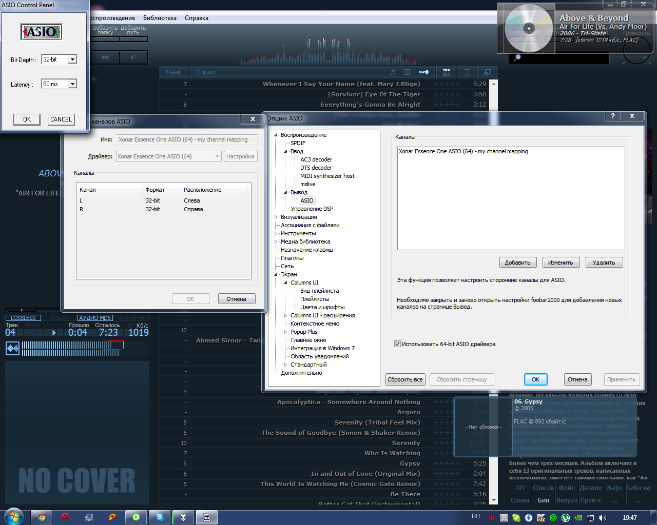
Task: Open Skype from the taskbar
Action: pos(160,517)
